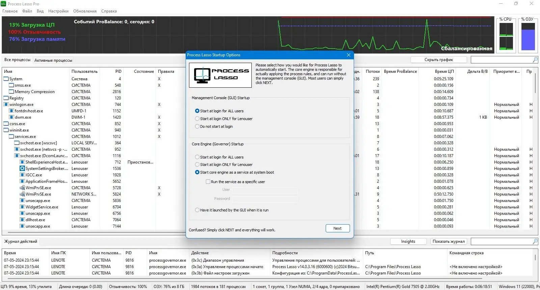Click the Сбалансированная power plan label
540x290 pixels.
466,49
